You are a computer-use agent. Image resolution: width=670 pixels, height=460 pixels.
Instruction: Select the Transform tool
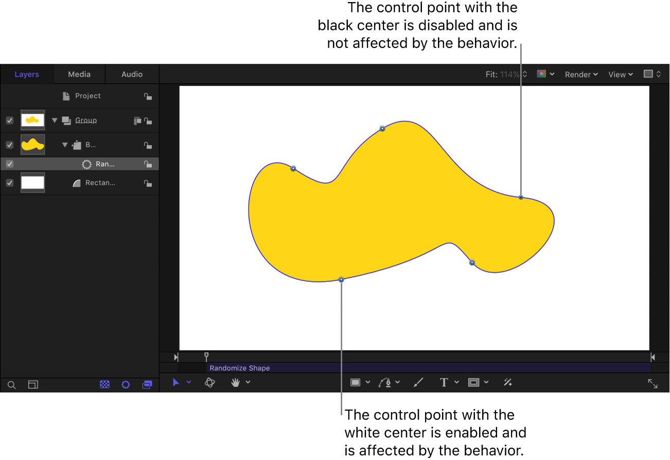pyautogui.click(x=175, y=382)
